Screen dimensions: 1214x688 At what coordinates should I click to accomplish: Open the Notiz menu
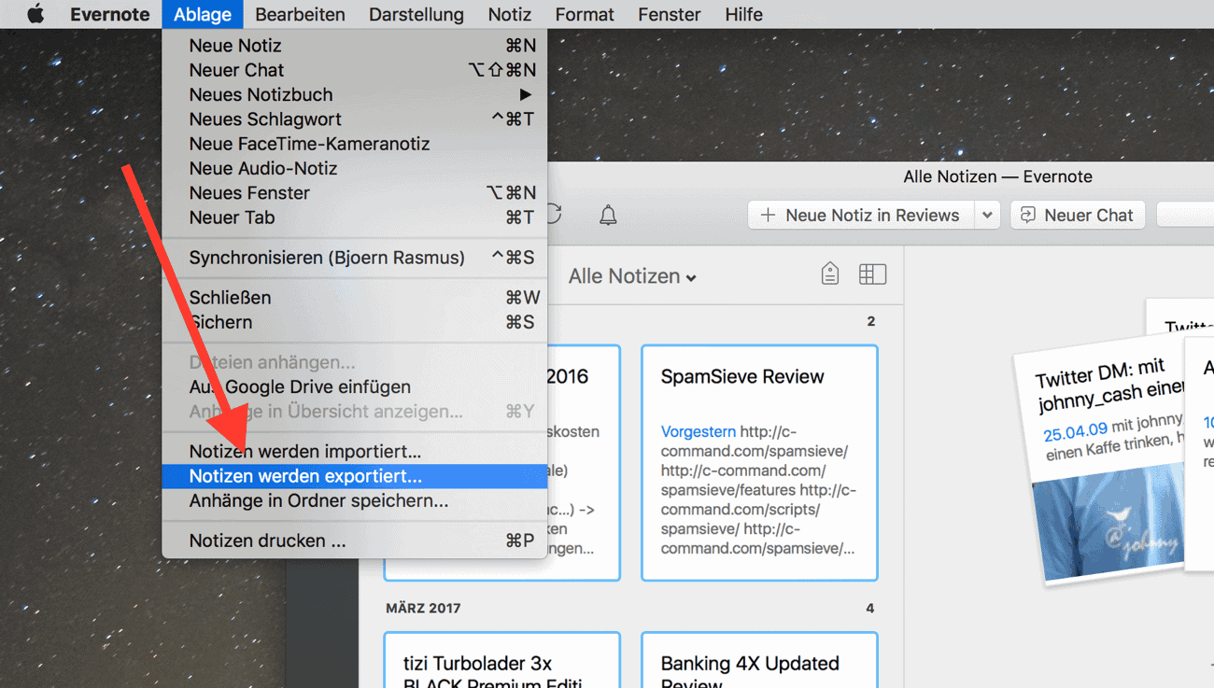pyautogui.click(x=510, y=14)
